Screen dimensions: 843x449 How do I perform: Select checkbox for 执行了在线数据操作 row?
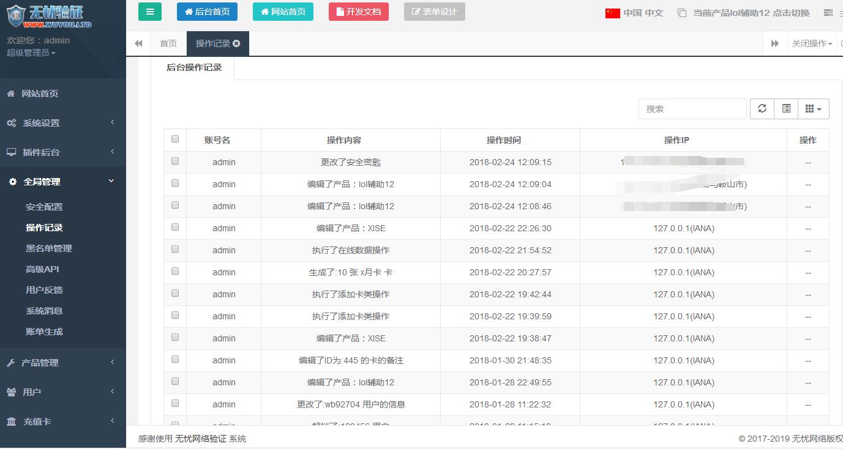[x=175, y=250]
